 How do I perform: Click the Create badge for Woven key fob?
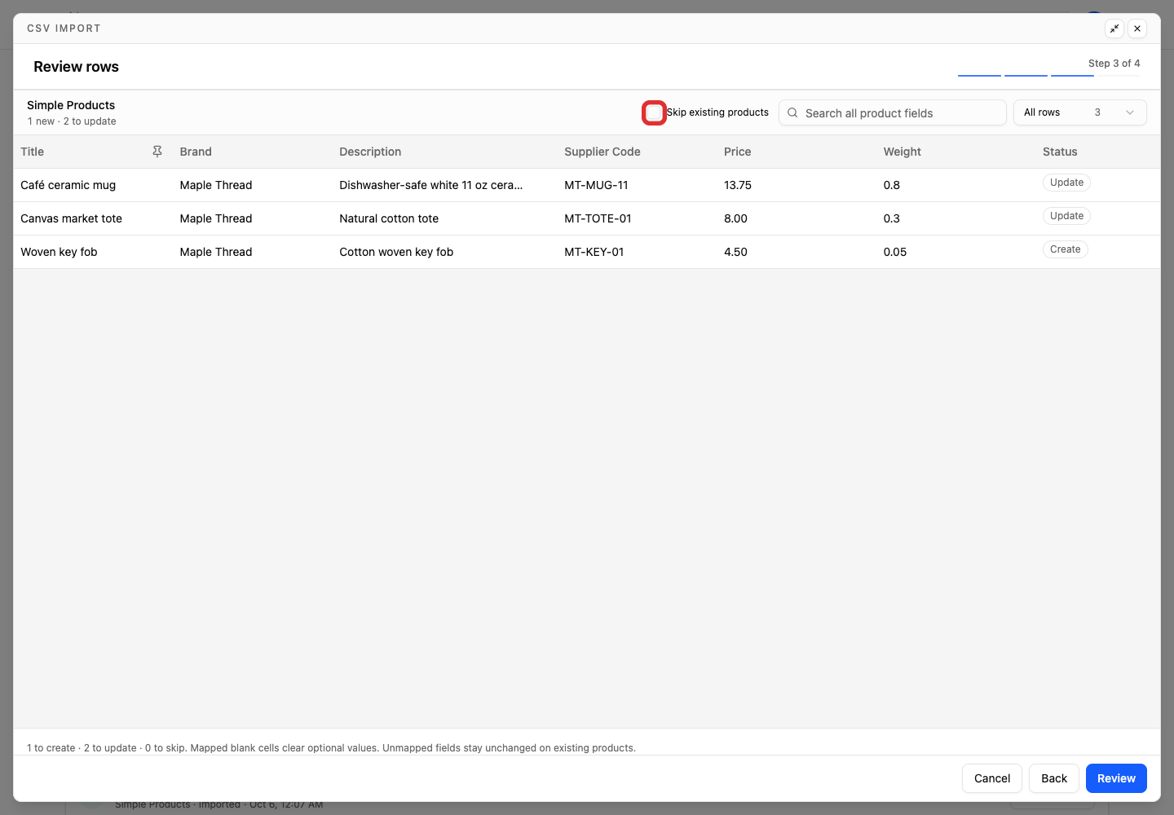click(x=1066, y=249)
